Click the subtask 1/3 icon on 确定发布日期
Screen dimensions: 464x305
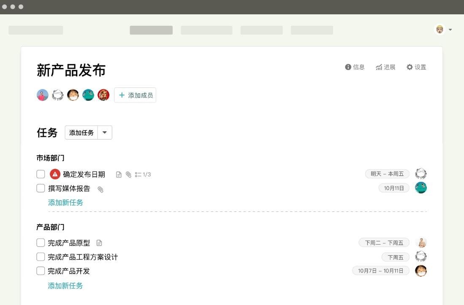pos(138,175)
